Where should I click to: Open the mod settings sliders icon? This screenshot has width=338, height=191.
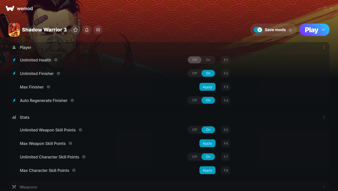[98, 30]
